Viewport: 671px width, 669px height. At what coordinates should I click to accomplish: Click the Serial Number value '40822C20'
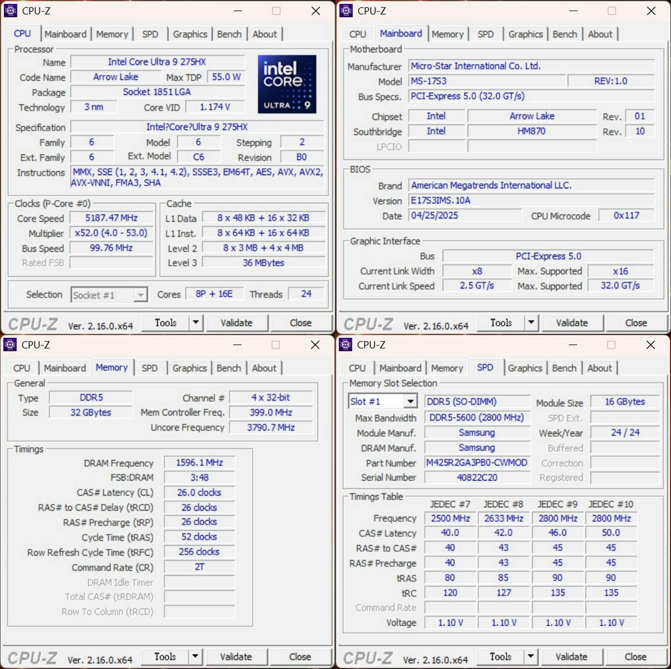[x=477, y=477]
